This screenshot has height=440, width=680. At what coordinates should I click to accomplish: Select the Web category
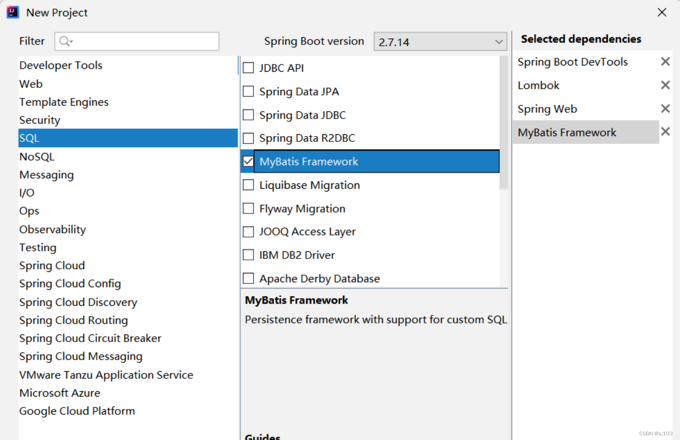128,84
